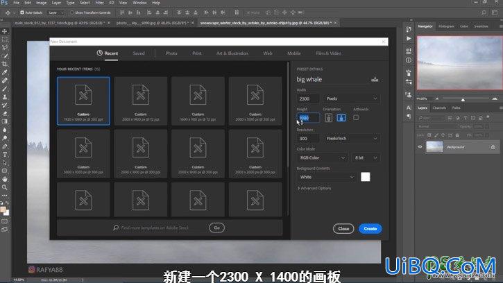Toggle lock transparent pixels in Layers panel
The height and width of the screenshot is (283, 503).
tap(429, 135)
